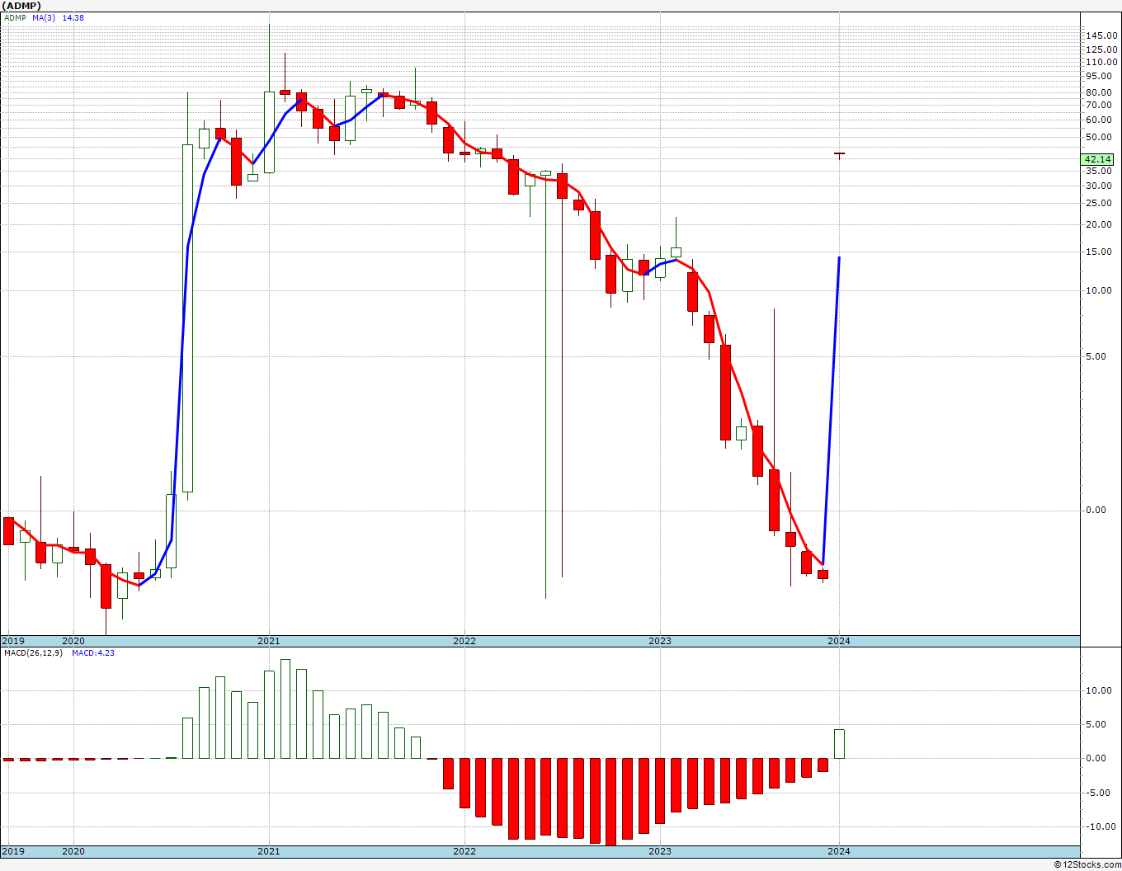
Task: Click -5.00 on the MACD axis
Action: pyautogui.click(x=1096, y=793)
